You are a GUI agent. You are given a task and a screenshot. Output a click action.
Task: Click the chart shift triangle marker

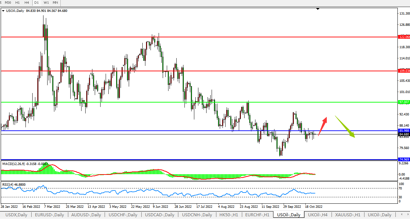pyautogui.click(x=318, y=9)
